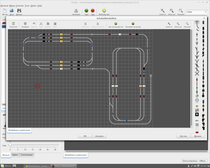Image resolution: width=210 pixels, height=168 pixels.
Task: Open the Controle menu
Action: click(19, 6)
